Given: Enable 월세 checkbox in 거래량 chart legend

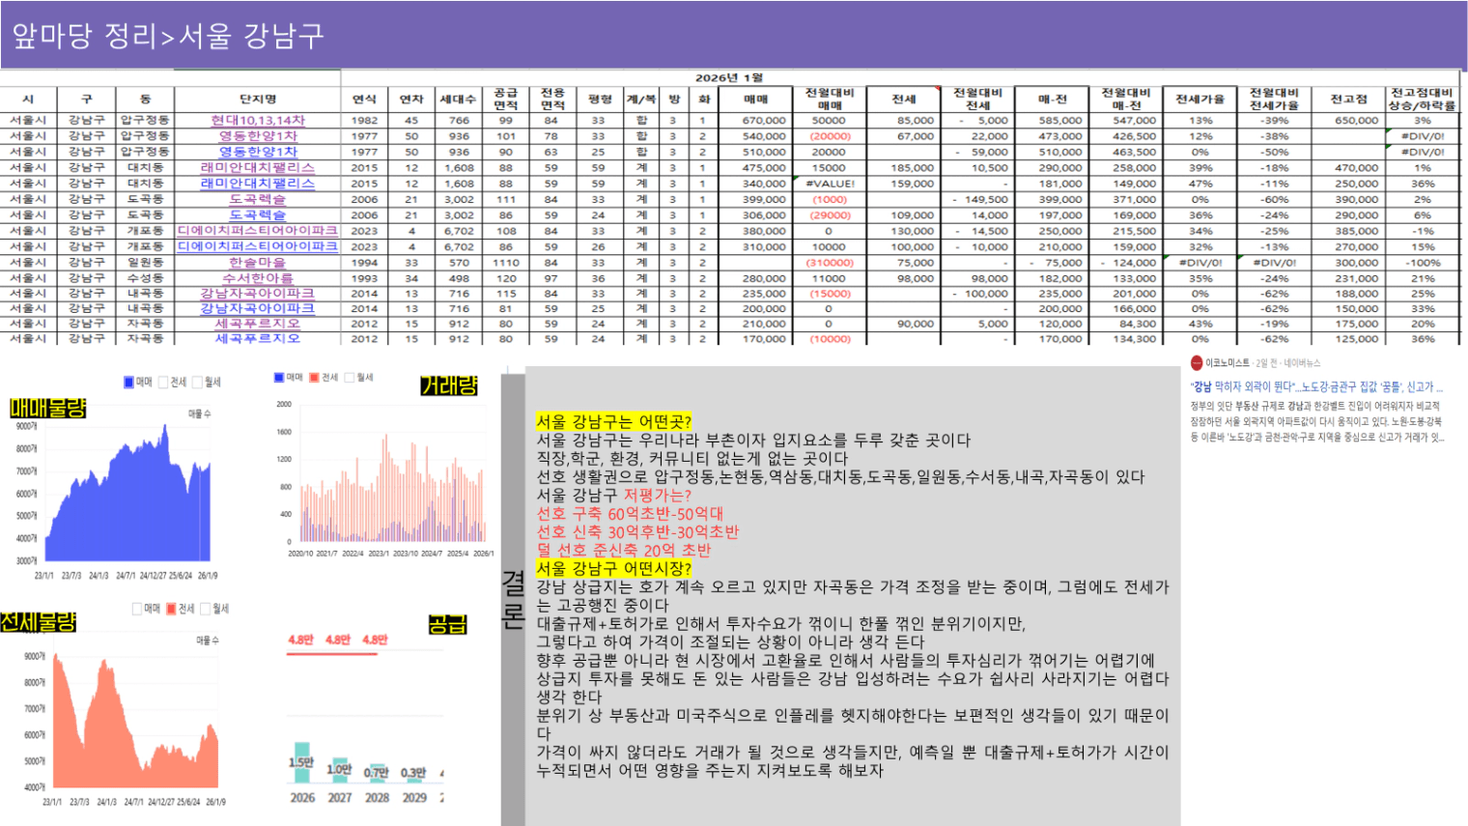Looking at the screenshot, I should point(348,378).
